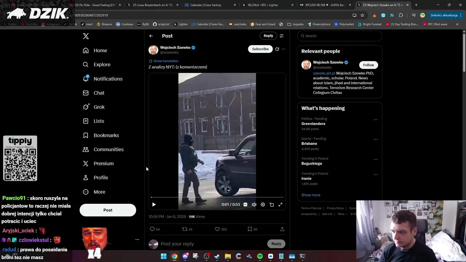Switch to the Calendar Forex Factory tab

click(x=210, y=5)
